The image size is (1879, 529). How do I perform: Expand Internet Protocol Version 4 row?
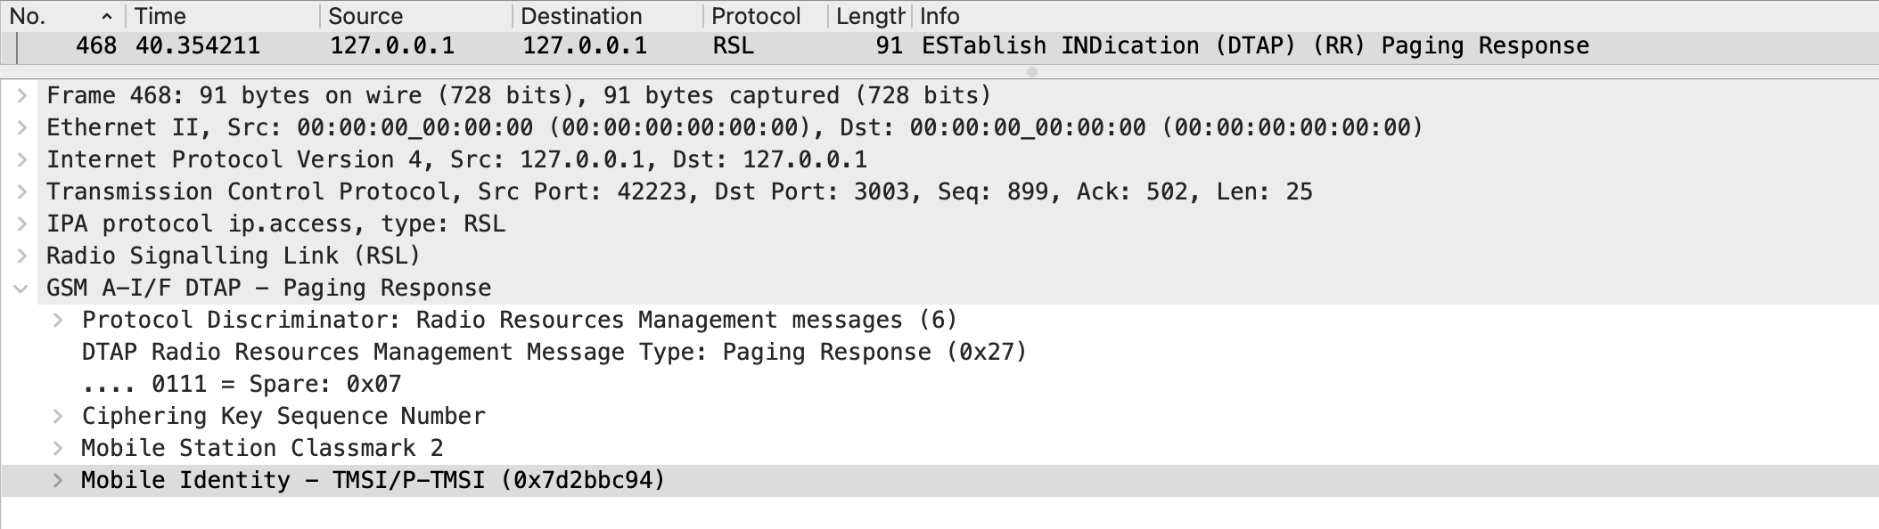21,159
